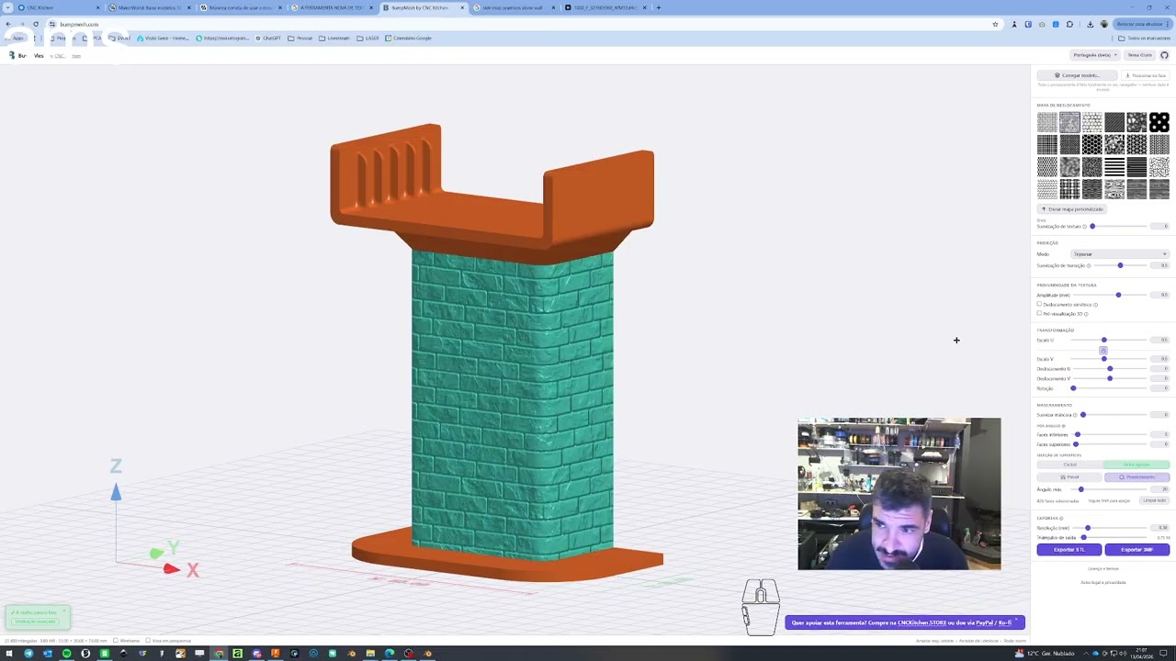Screen dimensions: 1176x661
Task: Open Licença e termos link
Action: [x=1103, y=568]
